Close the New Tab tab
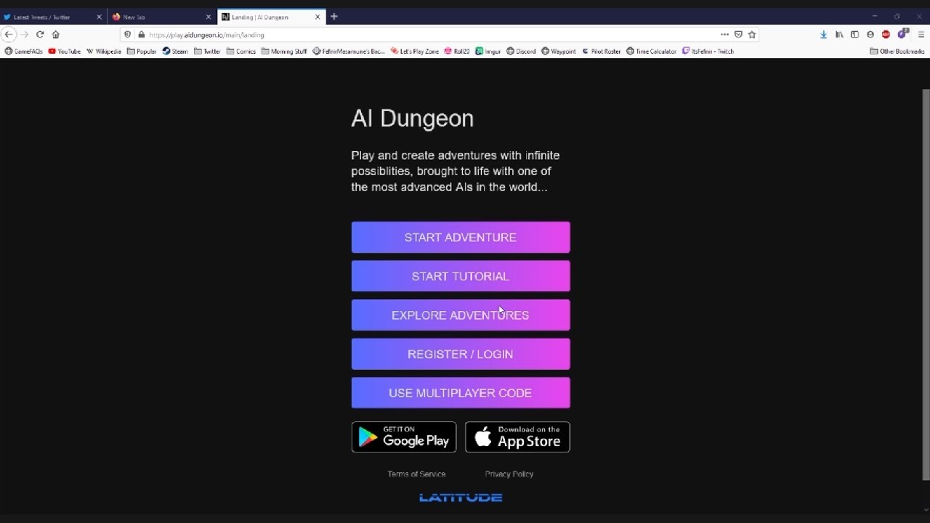 pos(209,17)
